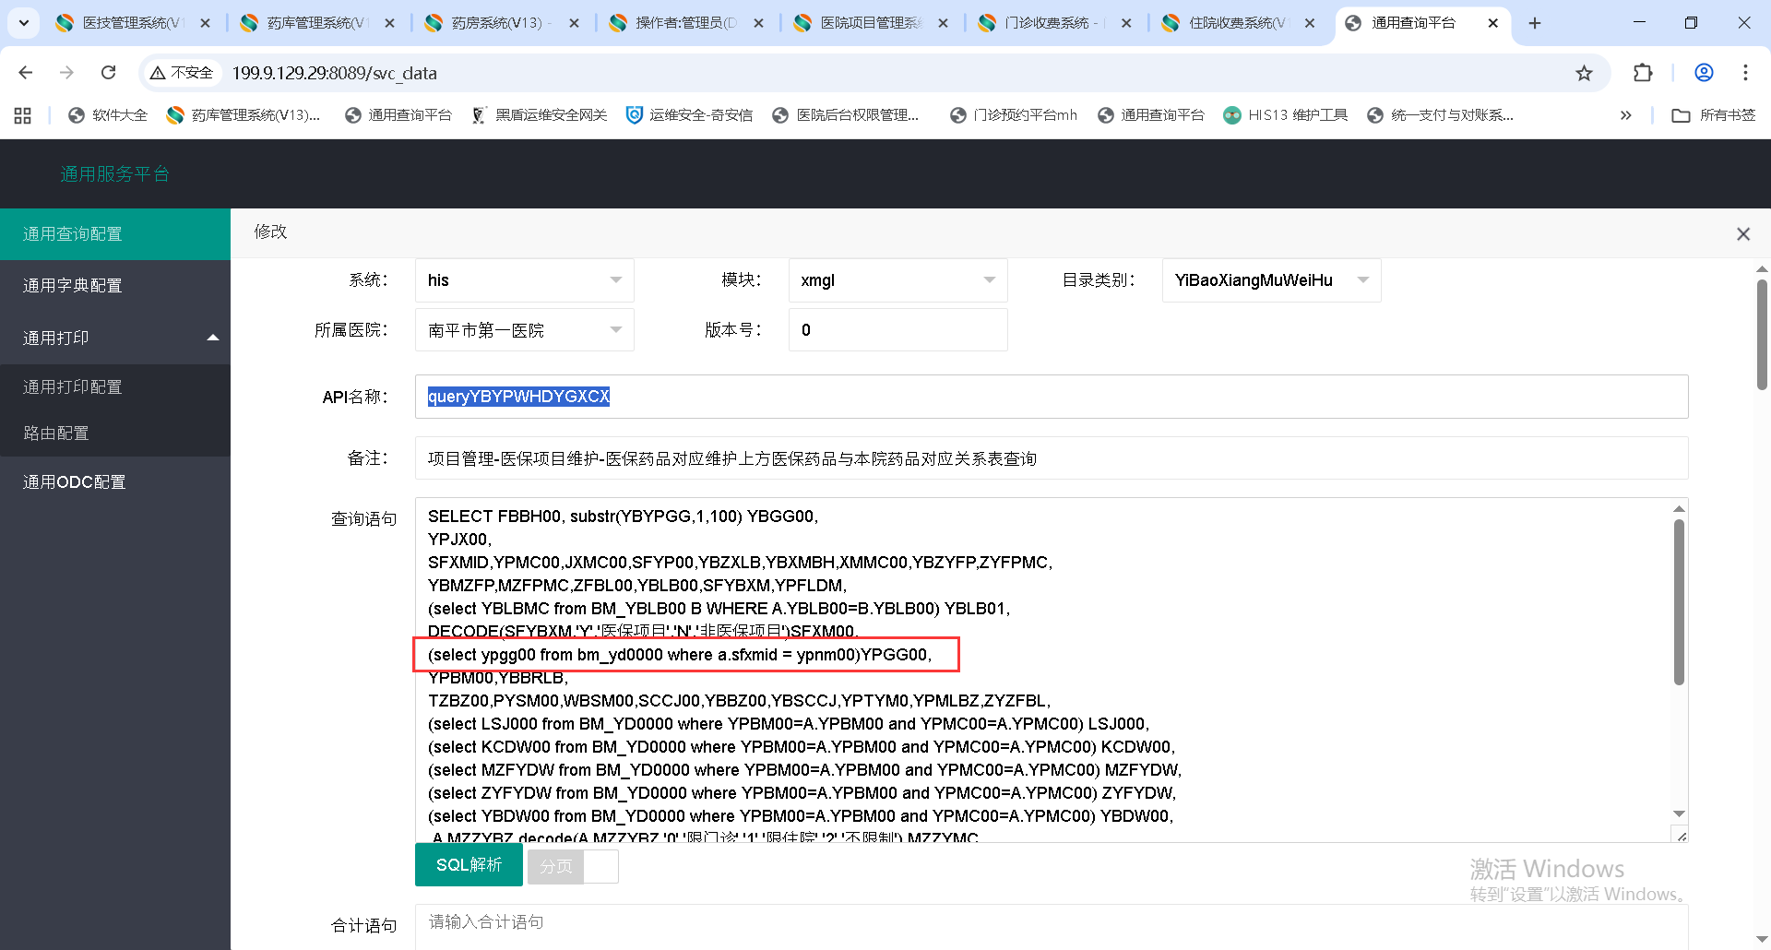Click the form panel scrollbar thumb
This screenshot has width=1771, height=950.
(x=1762, y=334)
